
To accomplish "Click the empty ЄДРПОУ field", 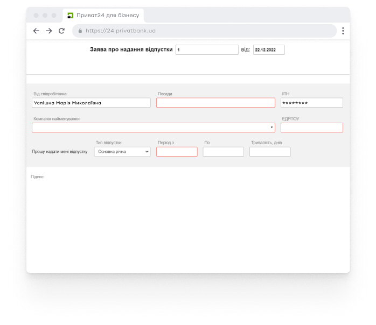I will coord(311,128).
